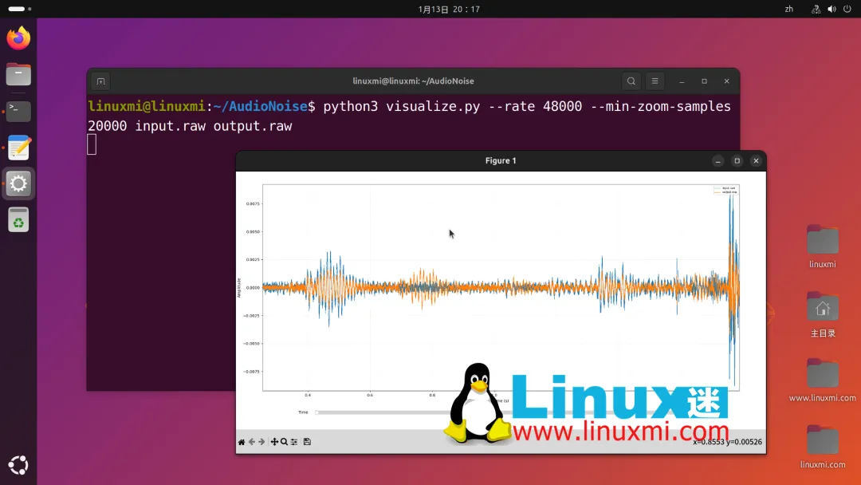
Task: Open search in terminal window
Action: [x=631, y=81]
